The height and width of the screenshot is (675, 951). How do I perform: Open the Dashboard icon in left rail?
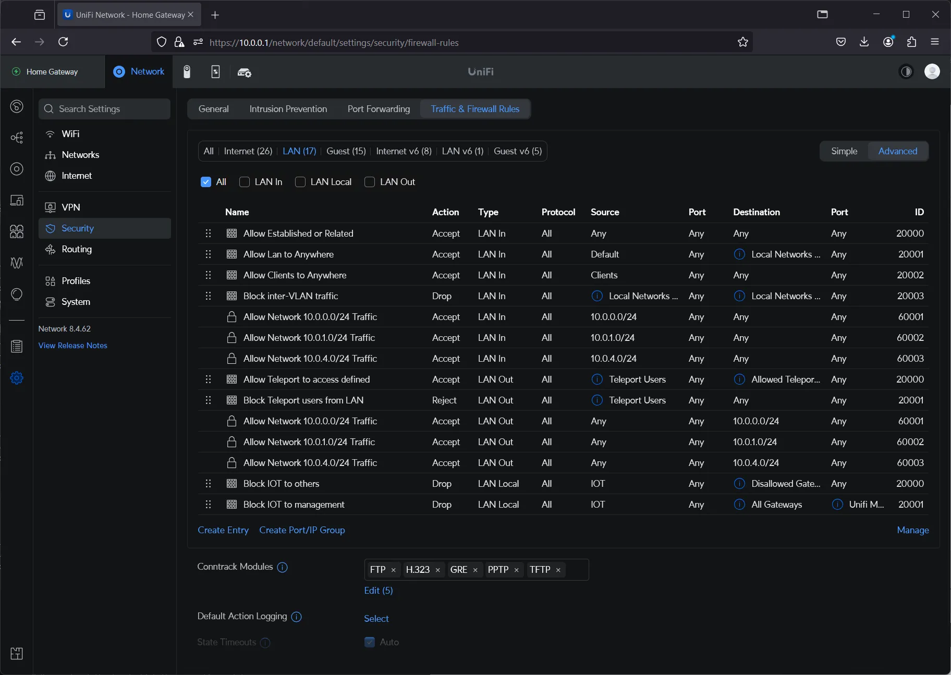point(17,106)
